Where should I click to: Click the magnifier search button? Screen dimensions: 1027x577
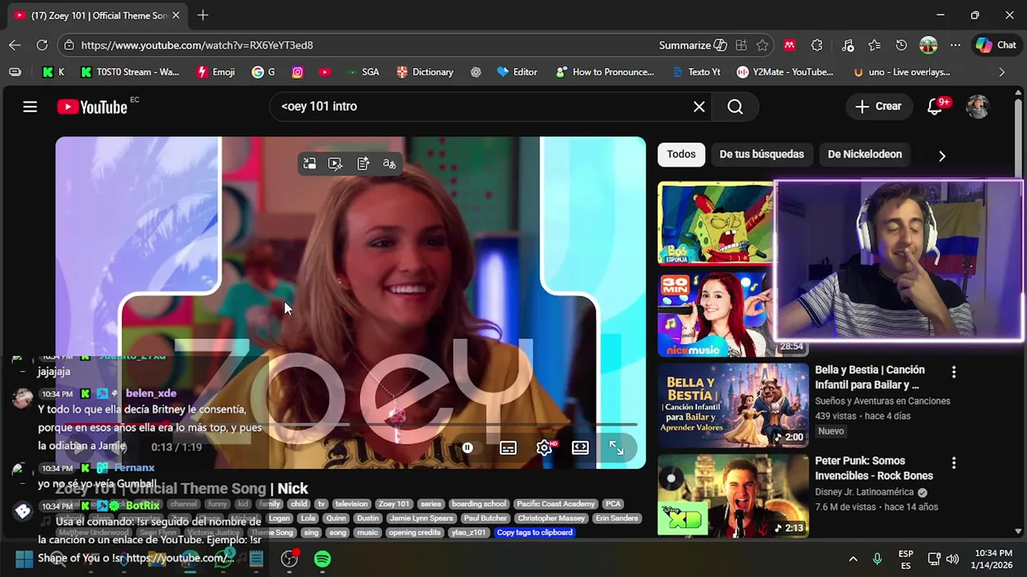tap(735, 107)
